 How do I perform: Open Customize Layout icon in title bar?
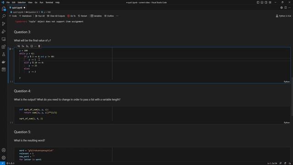tap(270, 2)
